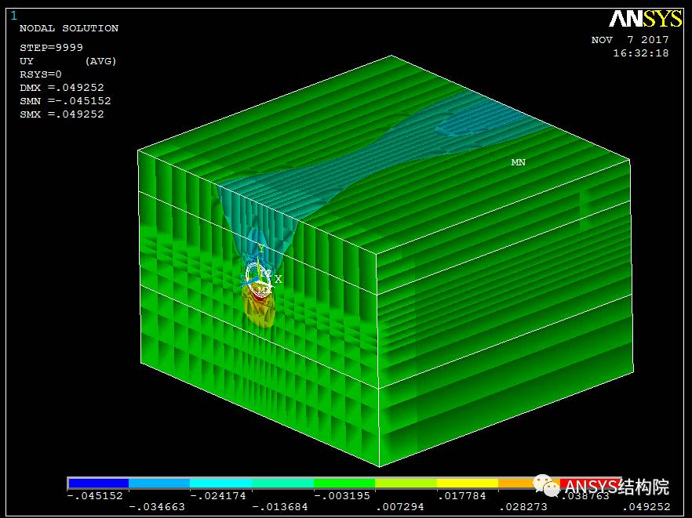This screenshot has height=518, width=692.
Task: Click the DMX =.049252 value
Action: [62, 87]
